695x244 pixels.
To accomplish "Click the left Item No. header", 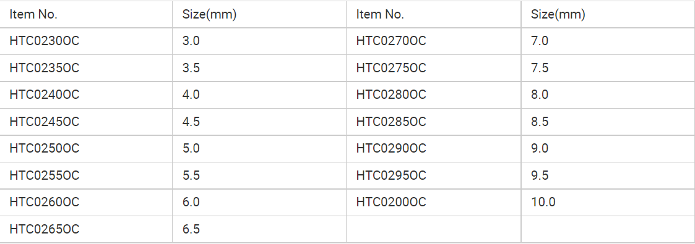I will click(x=33, y=15).
